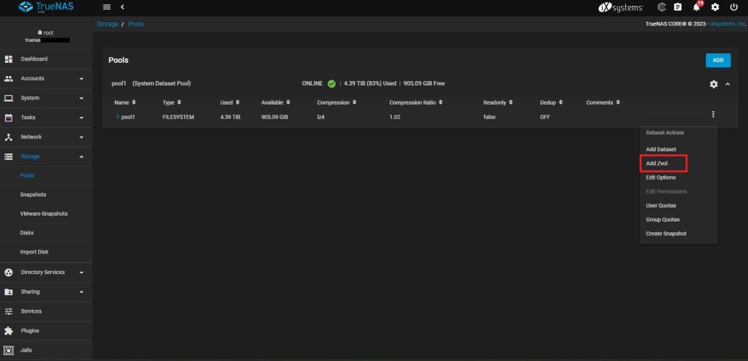The width and height of the screenshot is (748, 361).
Task: Collapse the Storage menu arrow
Action: 82,156
